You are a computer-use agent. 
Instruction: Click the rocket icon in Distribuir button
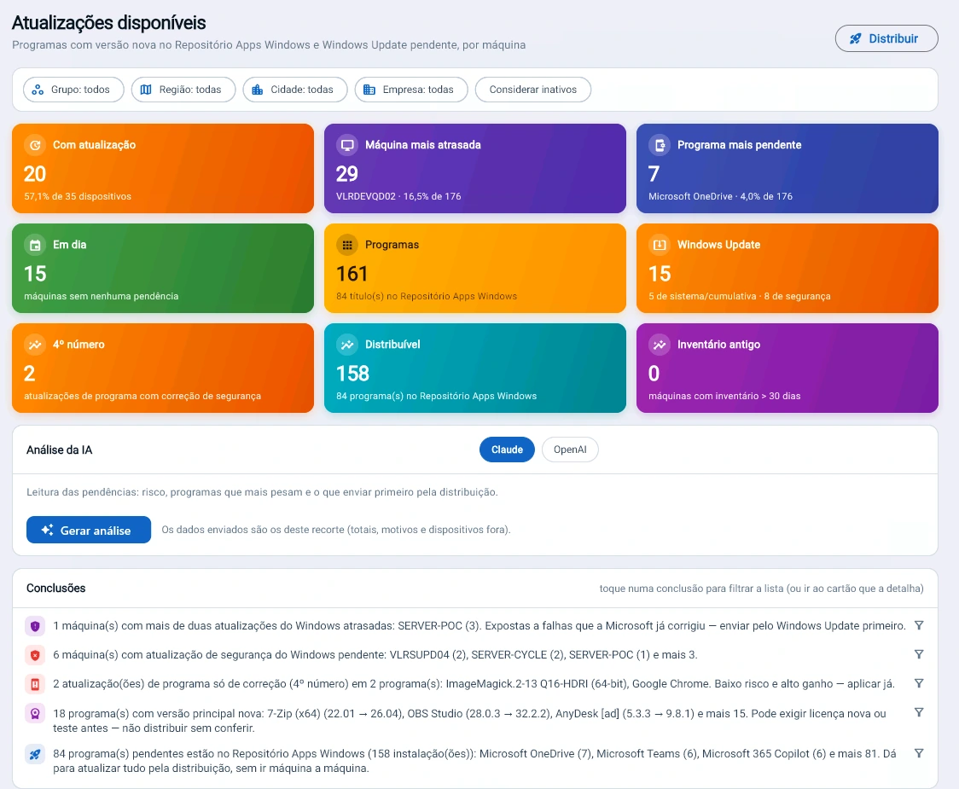(x=856, y=38)
